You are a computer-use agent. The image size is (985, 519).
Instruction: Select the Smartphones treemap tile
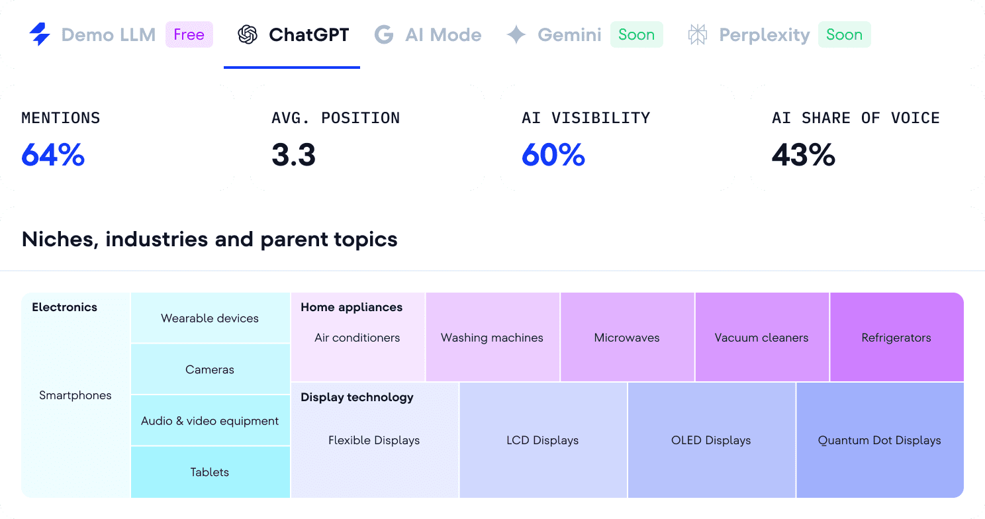point(75,395)
